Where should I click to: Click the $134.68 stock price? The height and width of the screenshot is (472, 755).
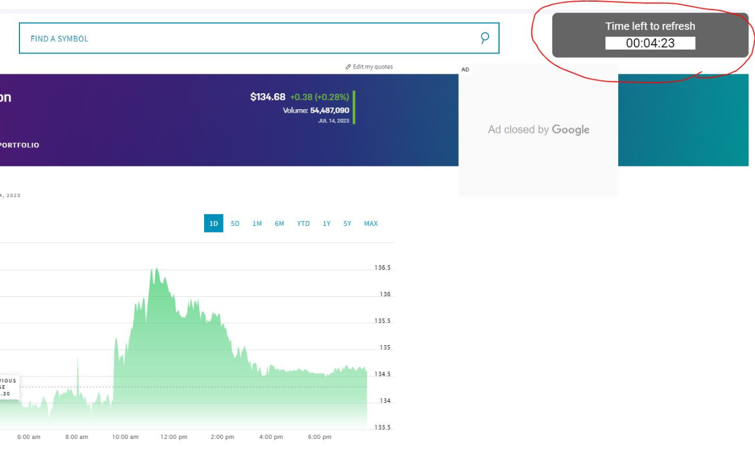pos(268,97)
